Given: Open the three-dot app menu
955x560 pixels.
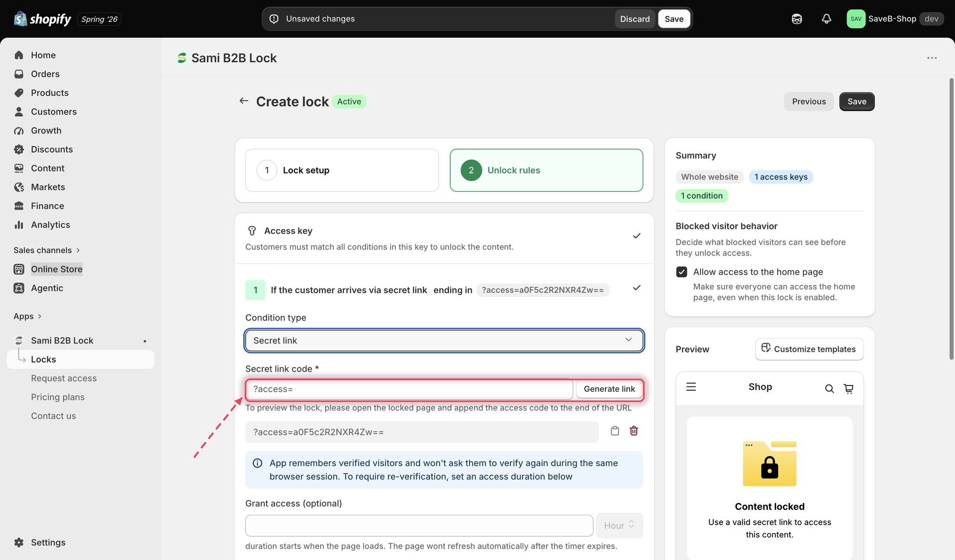Looking at the screenshot, I should [932, 58].
